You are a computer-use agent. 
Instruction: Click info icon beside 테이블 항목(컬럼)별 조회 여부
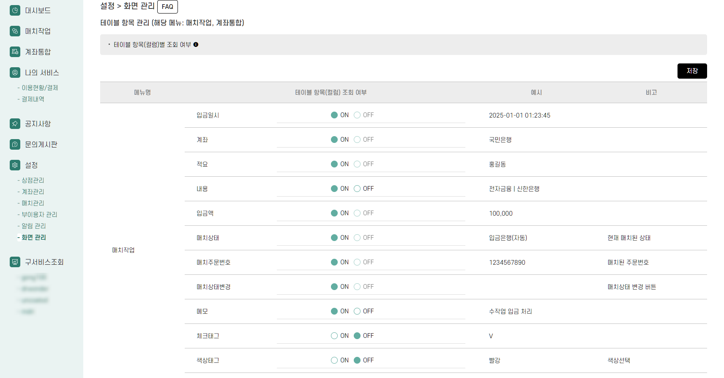(x=196, y=44)
